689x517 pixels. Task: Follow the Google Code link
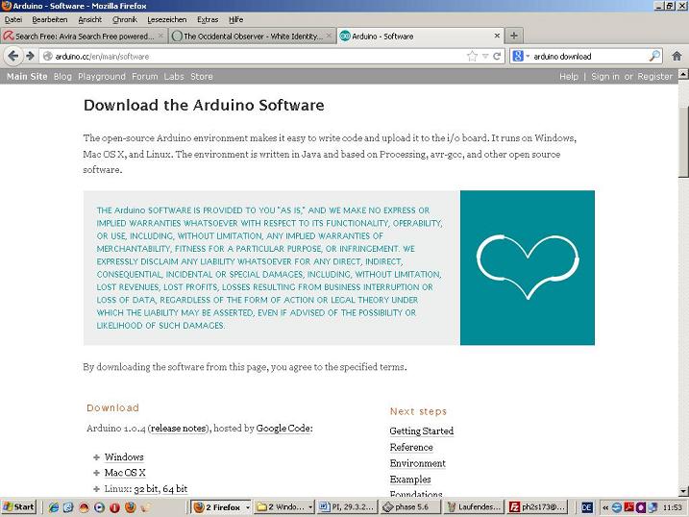point(283,429)
